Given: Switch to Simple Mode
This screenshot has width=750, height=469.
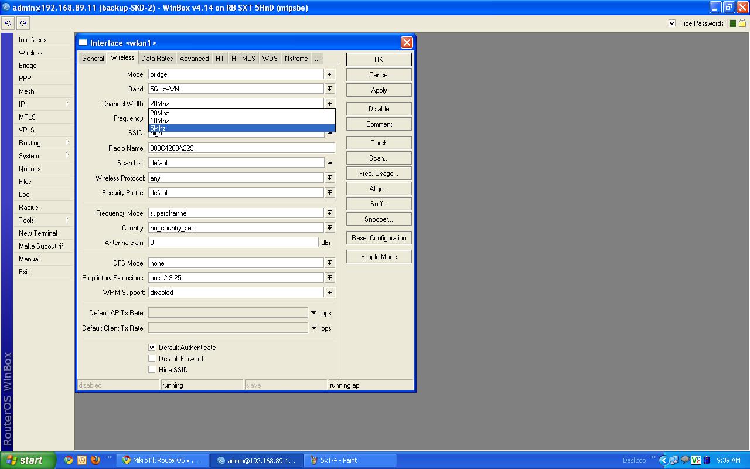Looking at the screenshot, I should tap(379, 256).
